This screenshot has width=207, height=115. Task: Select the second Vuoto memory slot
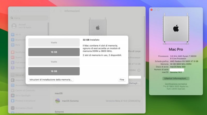[54, 62]
